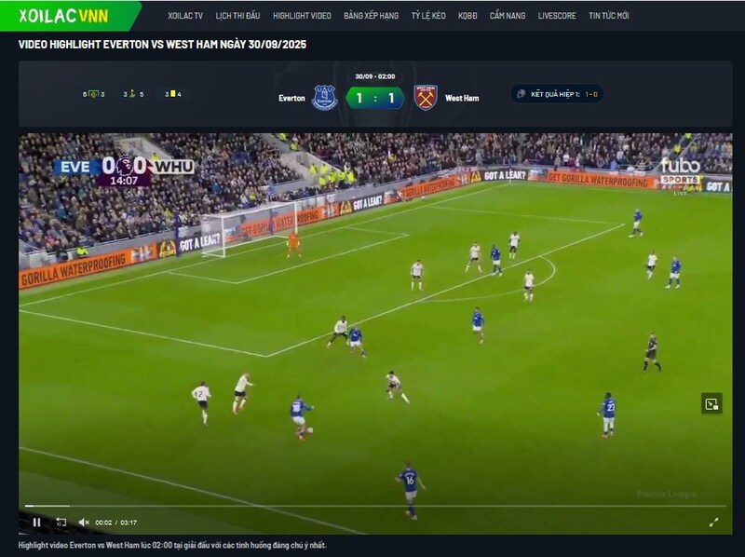Screen dimensions: 745x557
Task: Navigate to the Tỷ Lệ Kèo page
Action: tap(427, 16)
